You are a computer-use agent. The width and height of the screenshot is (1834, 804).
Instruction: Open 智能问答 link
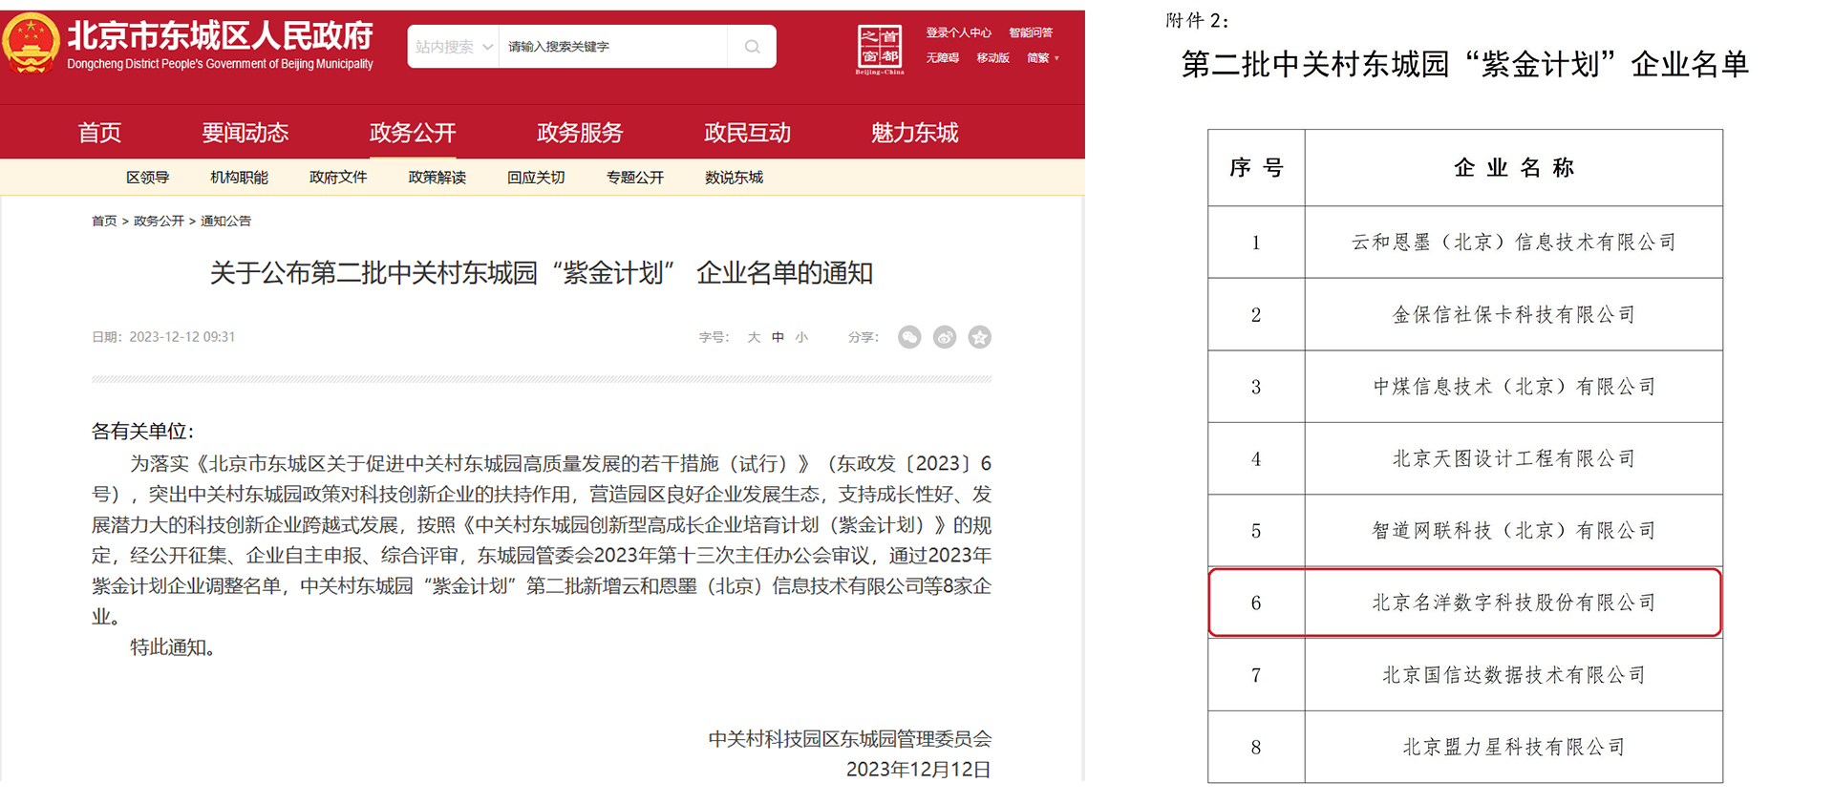(x=1031, y=33)
